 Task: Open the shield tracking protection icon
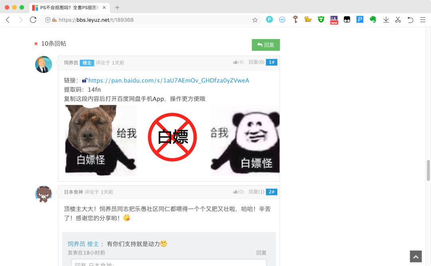[x=47, y=20]
